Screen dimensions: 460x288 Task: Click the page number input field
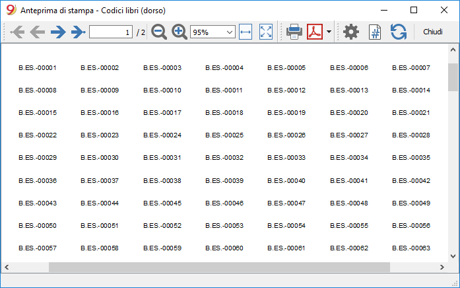point(111,32)
